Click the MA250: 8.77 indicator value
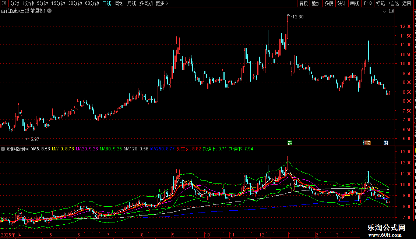The height and width of the screenshot is (239, 416). tap(162, 149)
